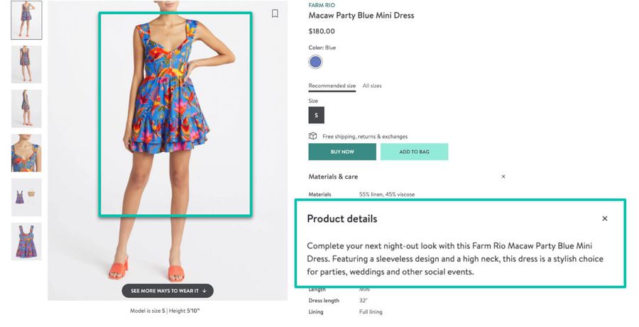Select the last flat dress thumbnail
Viewport: 639px width, 327px height.
pos(26,241)
